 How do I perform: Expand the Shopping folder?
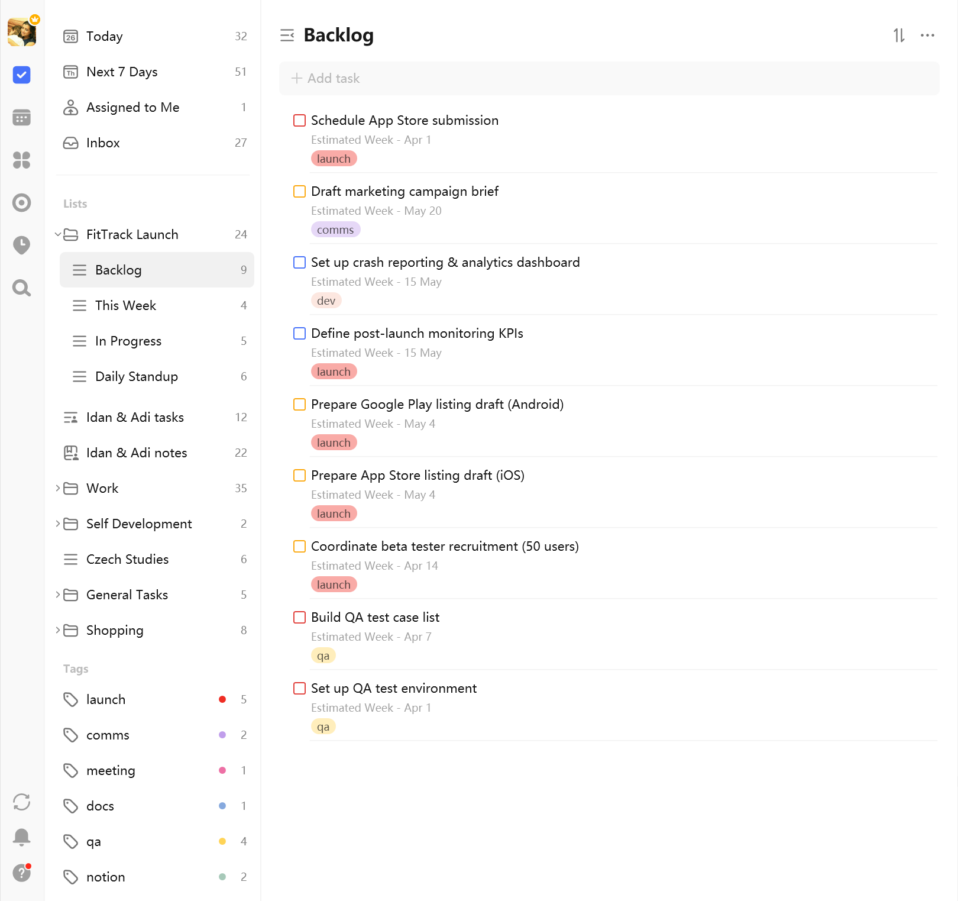coord(58,631)
